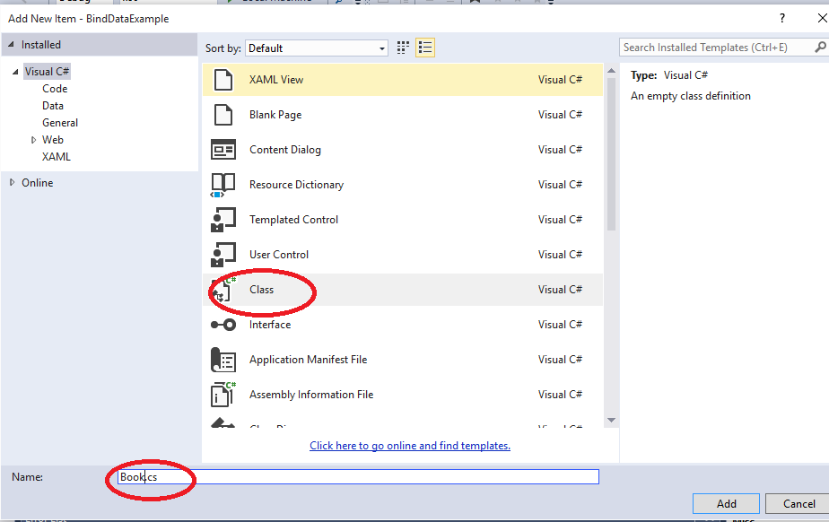
Task: Choose the Blank Page template icon
Action: point(223,115)
